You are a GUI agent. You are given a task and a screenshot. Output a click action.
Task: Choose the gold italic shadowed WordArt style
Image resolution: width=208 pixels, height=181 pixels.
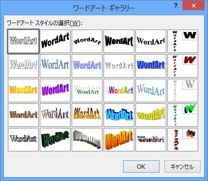[x=87, y=115]
